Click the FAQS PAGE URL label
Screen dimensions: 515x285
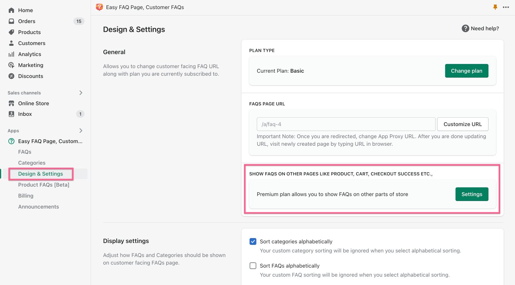pos(267,104)
